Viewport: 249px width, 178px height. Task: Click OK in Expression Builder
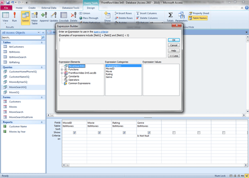point(174,40)
